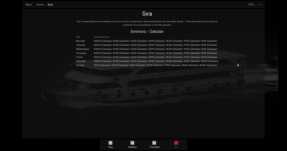The image size is (287, 151).
Task: Click the Sıra tab label
Action: click(x=176, y=147)
